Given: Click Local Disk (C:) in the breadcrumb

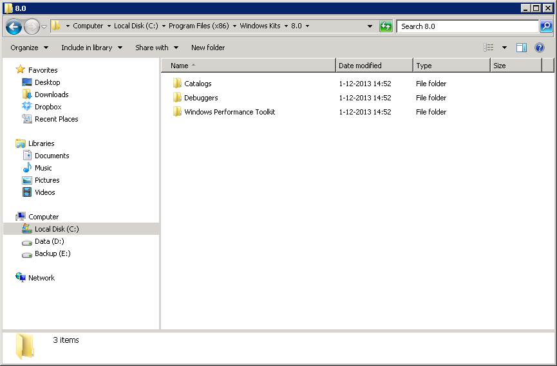Looking at the screenshot, I should click(136, 26).
